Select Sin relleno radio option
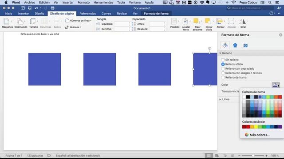 tap(223, 60)
